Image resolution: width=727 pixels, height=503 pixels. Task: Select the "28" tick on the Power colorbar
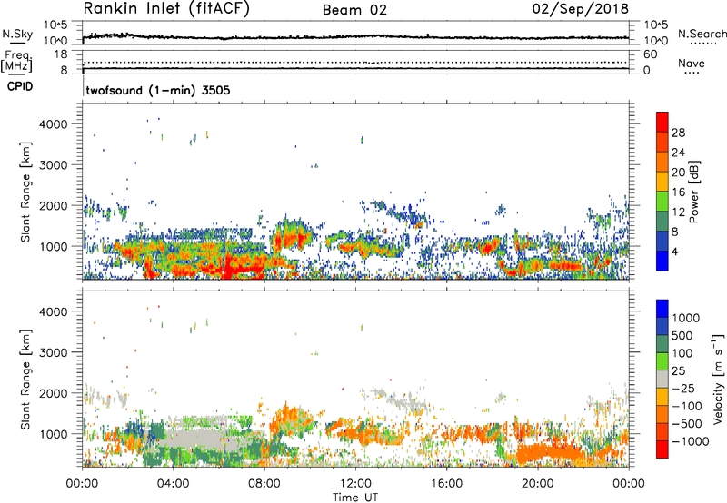pos(678,133)
